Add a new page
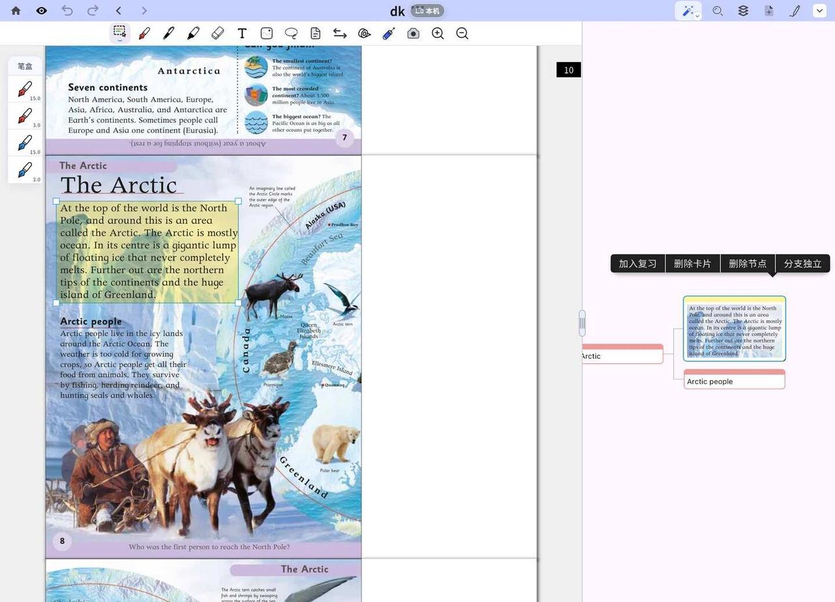The width and height of the screenshot is (835, 602). (x=769, y=10)
